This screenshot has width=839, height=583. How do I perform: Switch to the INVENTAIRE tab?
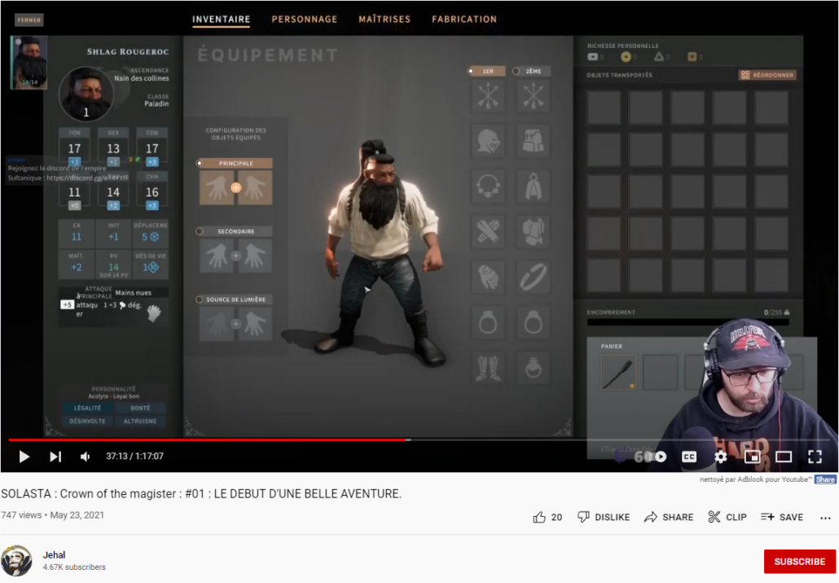click(221, 20)
